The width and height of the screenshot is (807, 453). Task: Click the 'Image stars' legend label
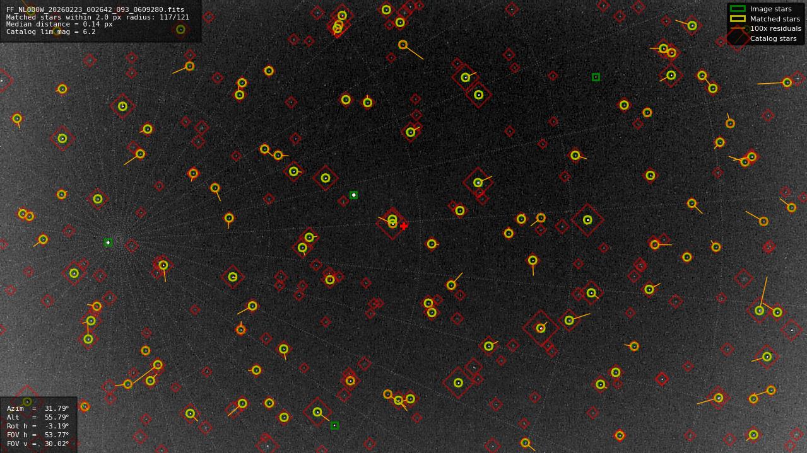click(x=771, y=9)
